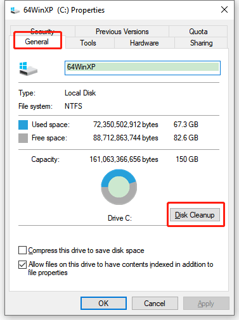Click the large drive icon beside name field
The width and height of the screenshot is (239, 320).
28,69
